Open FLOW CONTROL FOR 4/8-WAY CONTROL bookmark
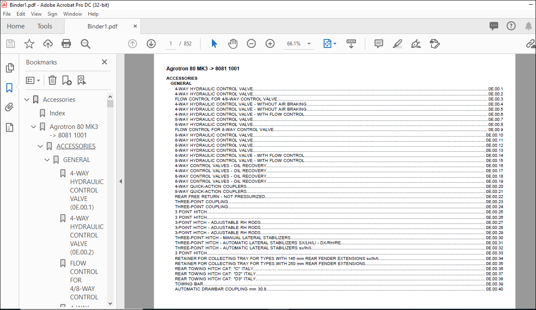The width and height of the screenshot is (536, 310). pyautogui.click(x=84, y=280)
